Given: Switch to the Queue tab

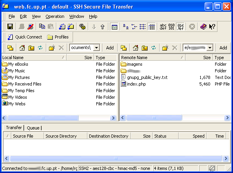Looking at the screenshot, I should point(33,128).
